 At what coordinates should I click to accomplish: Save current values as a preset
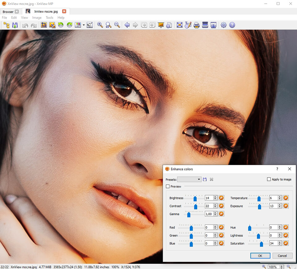pyautogui.click(x=205, y=179)
